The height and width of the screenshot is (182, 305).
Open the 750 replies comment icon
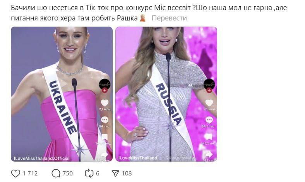click(56, 173)
